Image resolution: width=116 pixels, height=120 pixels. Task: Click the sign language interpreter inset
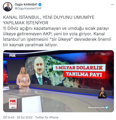(102, 93)
